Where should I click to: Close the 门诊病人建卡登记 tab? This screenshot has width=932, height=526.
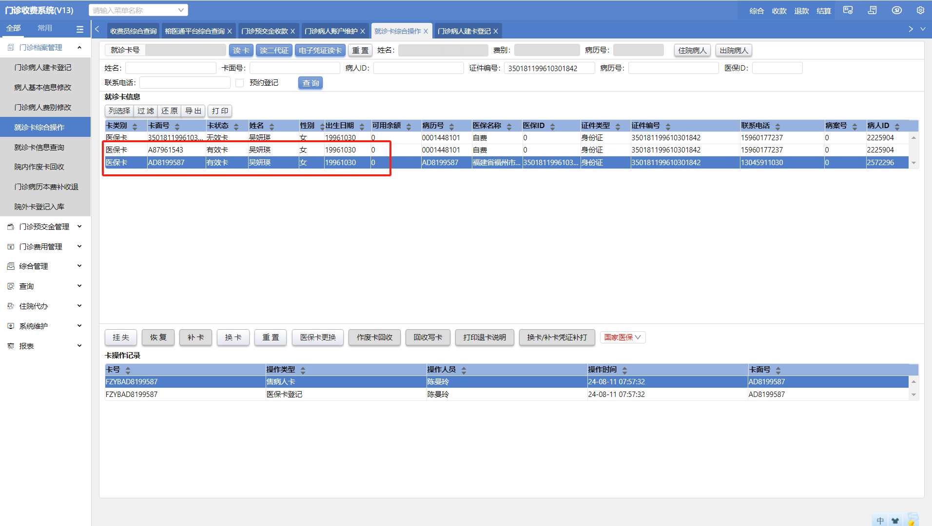[x=496, y=31]
